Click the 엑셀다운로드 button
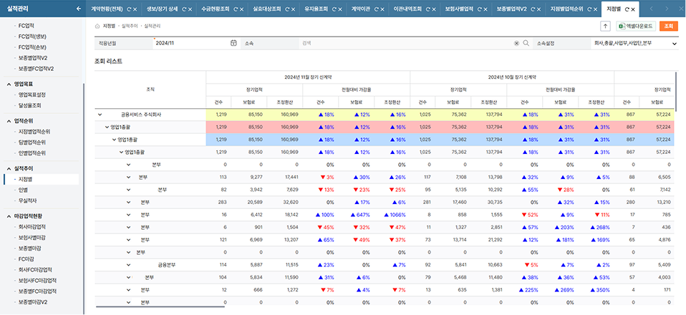The image size is (686, 315). (636, 26)
